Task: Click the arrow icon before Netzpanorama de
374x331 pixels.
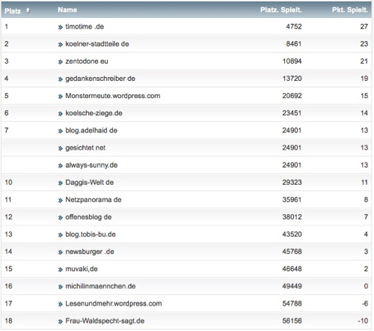Action: [61, 201]
